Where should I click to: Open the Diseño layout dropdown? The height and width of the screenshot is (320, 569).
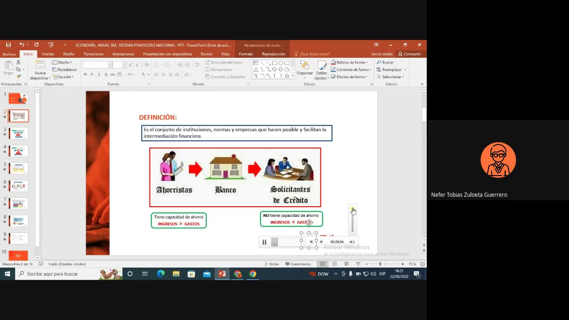pos(62,62)
